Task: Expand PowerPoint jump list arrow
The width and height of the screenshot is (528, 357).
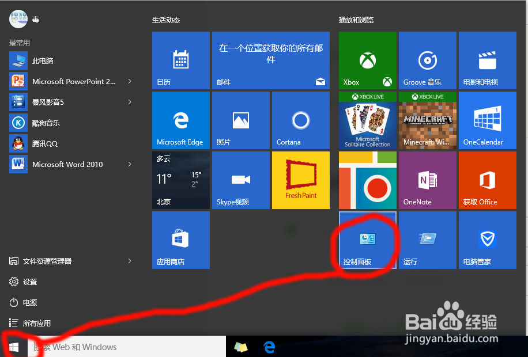Action: click(x=130, y=81)
